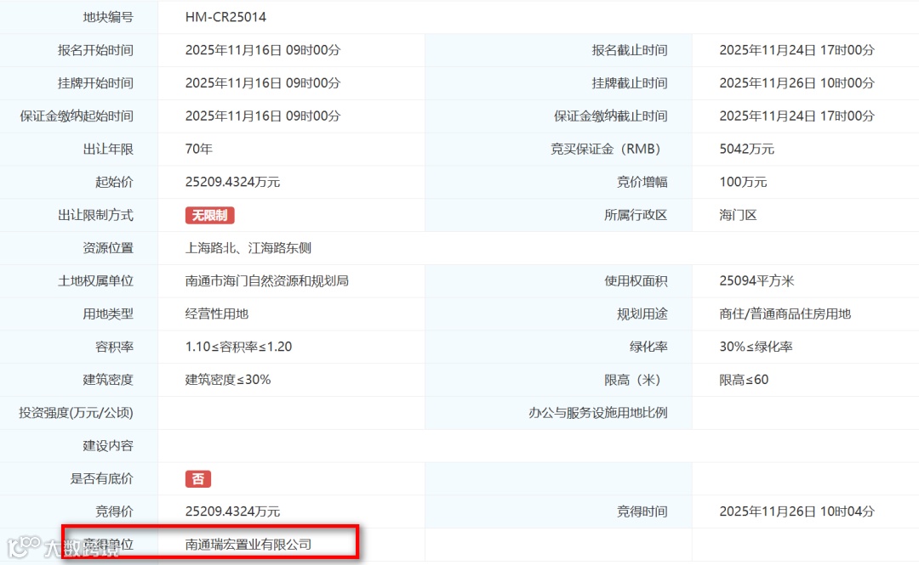Click the deposit amount 5042万元
The width and height of the screenshot is (919, 565).
point(747,150)
